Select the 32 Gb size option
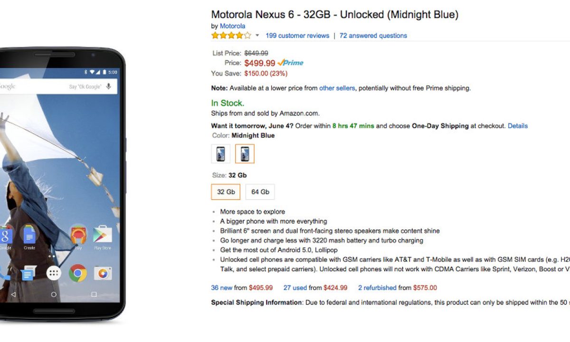 [x=226, y=192]
